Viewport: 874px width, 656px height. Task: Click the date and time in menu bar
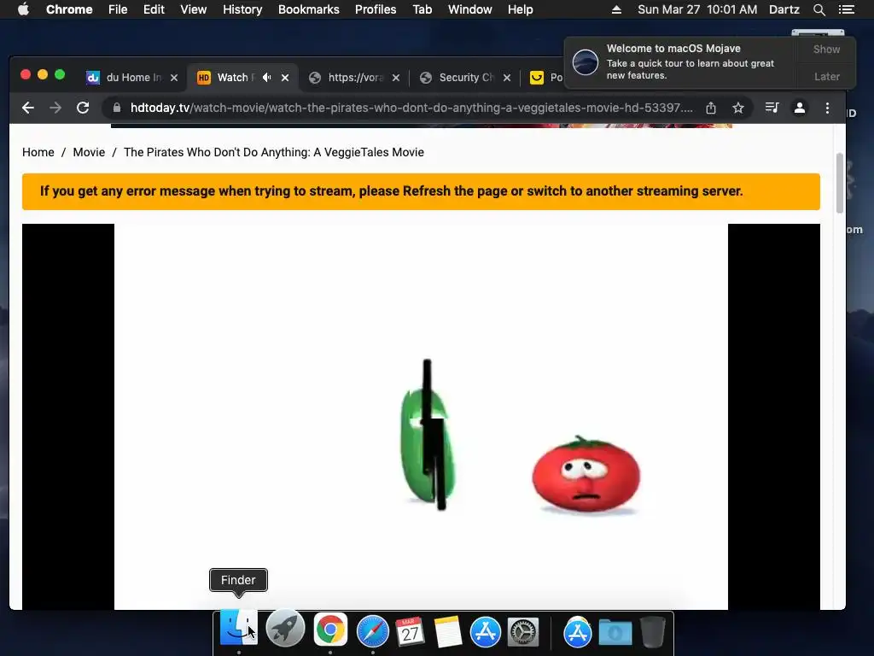coord(697,9)
